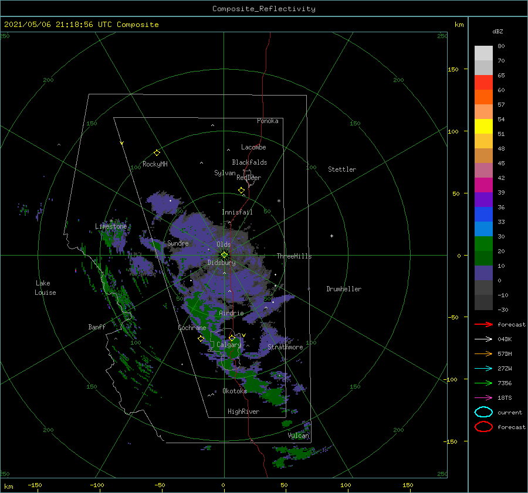
Task: Click the white plus marker east of ThreeHills
Action: pyautogui.click(x=331, y=236)
